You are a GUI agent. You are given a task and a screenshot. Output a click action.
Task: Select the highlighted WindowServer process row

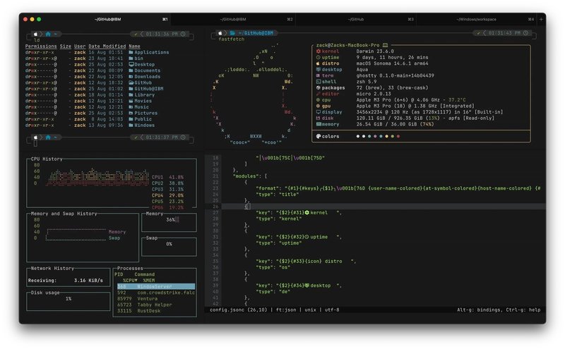(x=156, y=287)
